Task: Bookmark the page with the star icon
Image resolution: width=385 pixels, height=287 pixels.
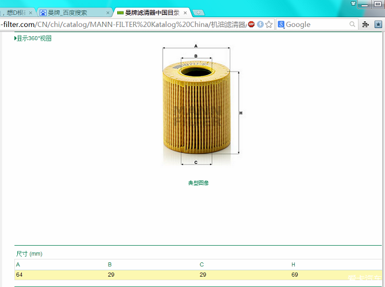Action: [x=269, y=24]
